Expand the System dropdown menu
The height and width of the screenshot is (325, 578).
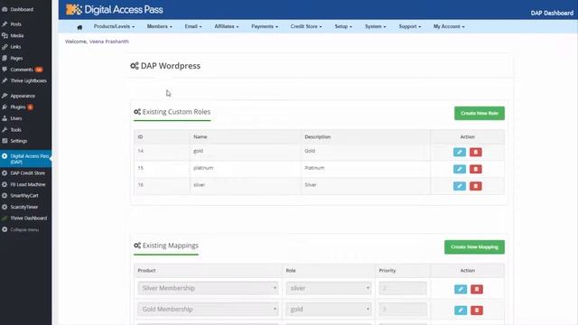376,26
